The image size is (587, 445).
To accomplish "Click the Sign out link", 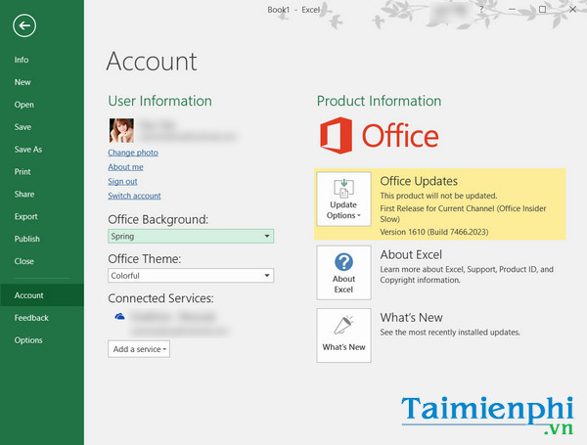I will 122,181.
